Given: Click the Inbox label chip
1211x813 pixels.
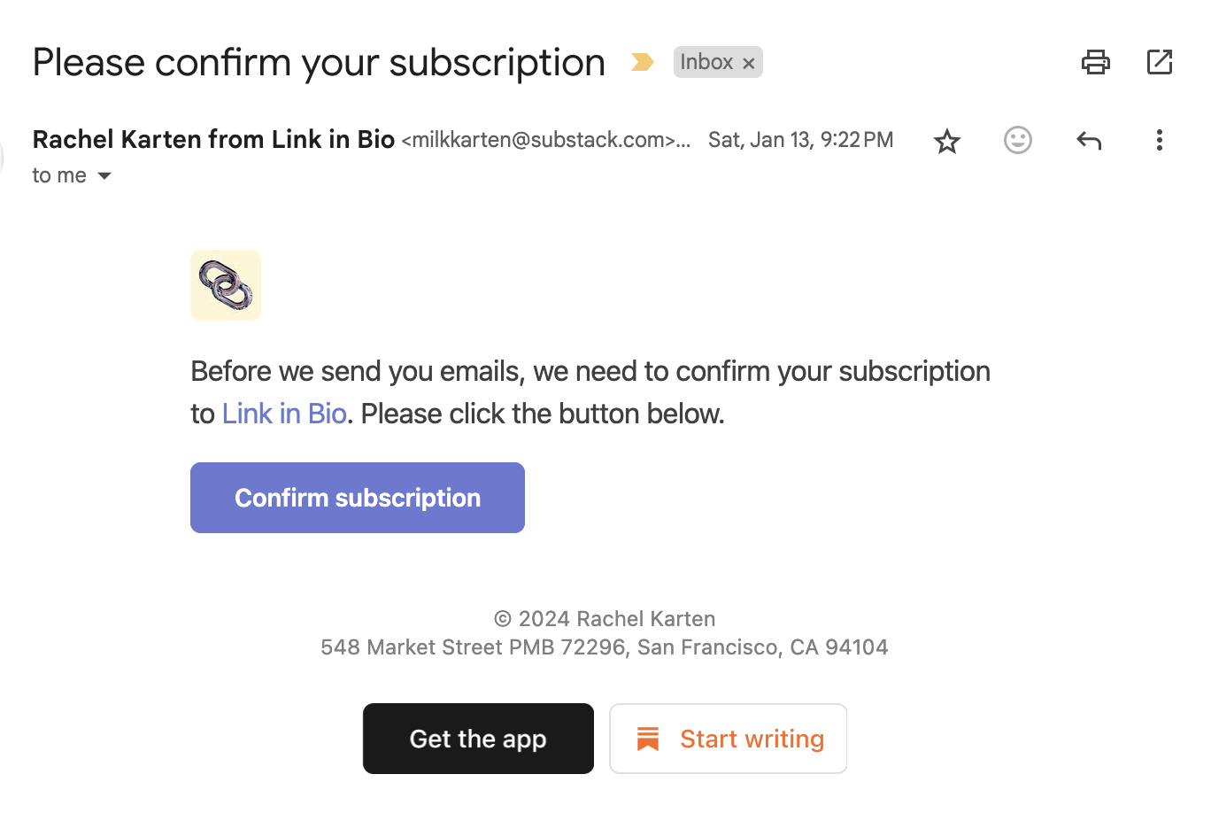Looking at the screenshot, I should tap(706, 62).
